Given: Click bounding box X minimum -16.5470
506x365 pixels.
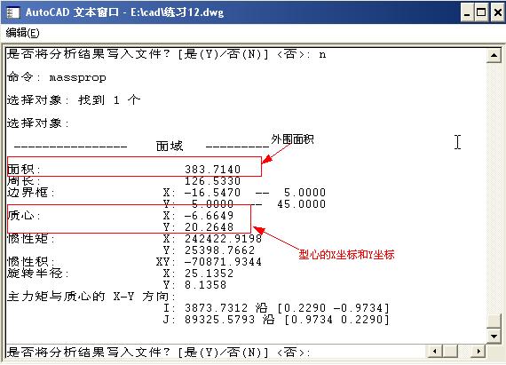Looking at the screenshot, I should (213, 193).
